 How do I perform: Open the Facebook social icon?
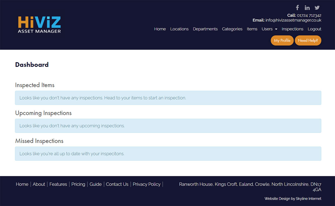pyautogui.click(x=297, y=8)
